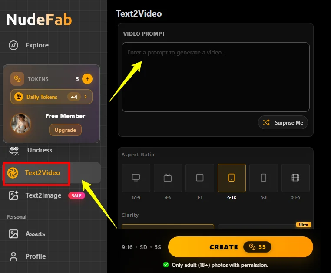Screen dimensions: 331x273
Task: Click the CREATE button
Action: point(241,247)
